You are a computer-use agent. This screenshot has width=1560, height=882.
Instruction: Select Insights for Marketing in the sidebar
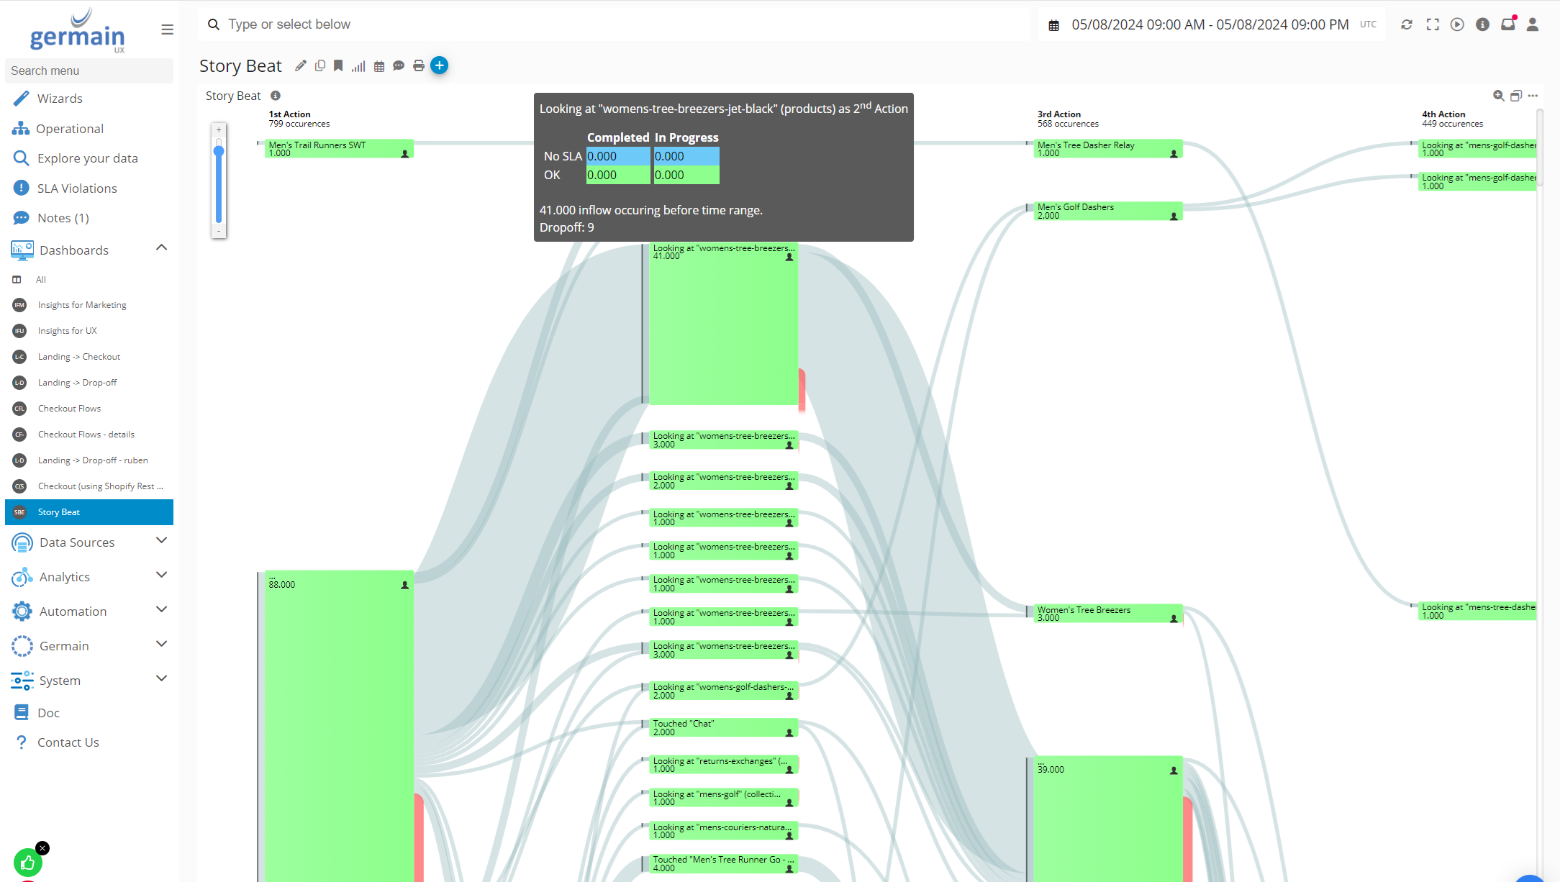pyautogui.click(x=81, y=304)
